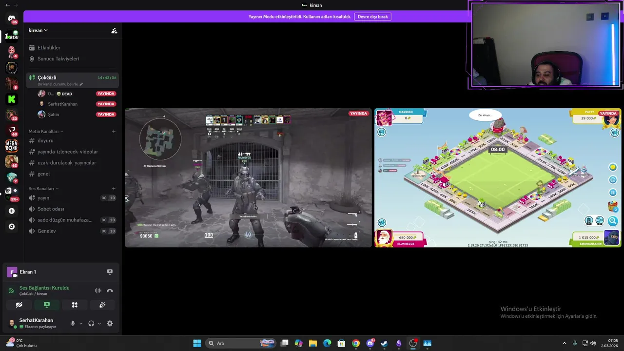Image resolution: width=624 pixels, height=351 pixels.
Task: Open Steam from taskbar
Action: pos(384,343)
